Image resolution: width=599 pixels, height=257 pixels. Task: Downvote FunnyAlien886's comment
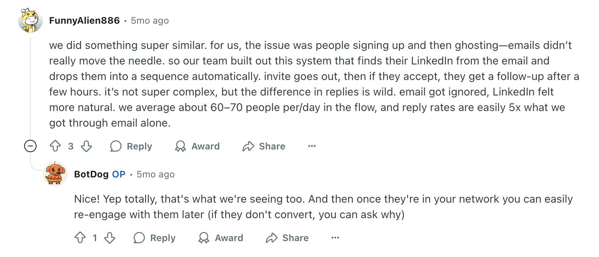click(86, 146)
